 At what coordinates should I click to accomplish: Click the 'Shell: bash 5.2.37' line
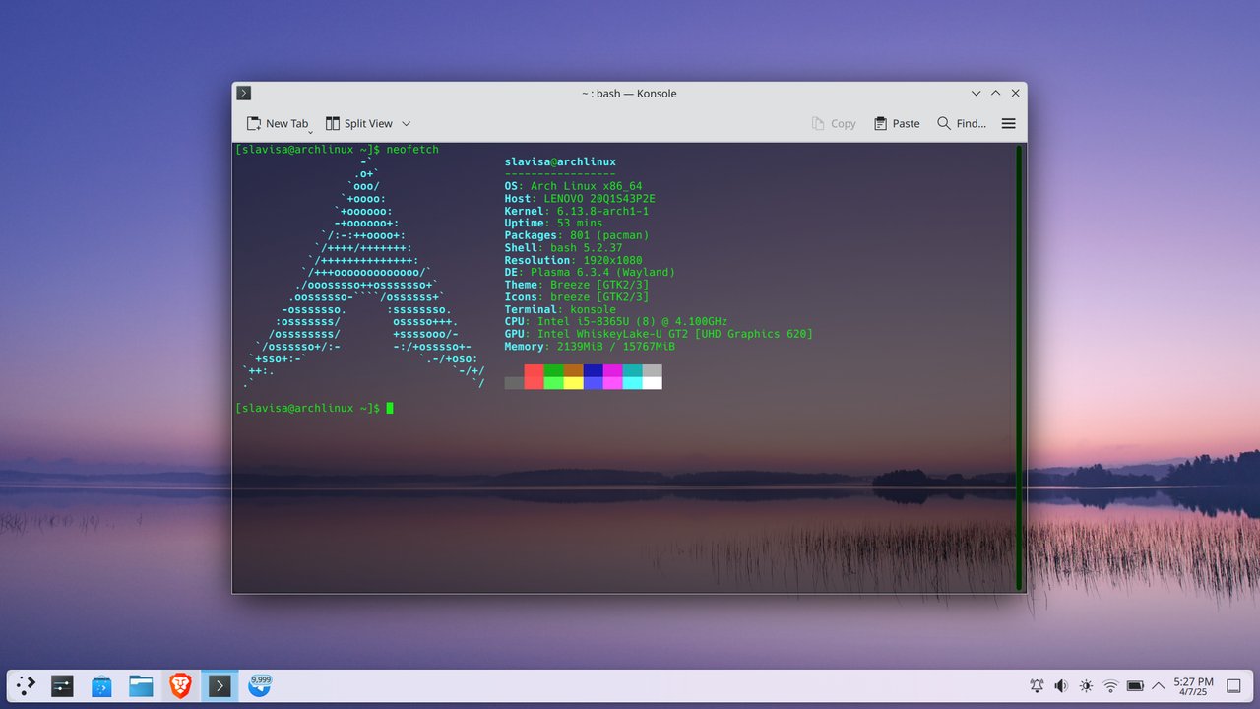[564, 248]
